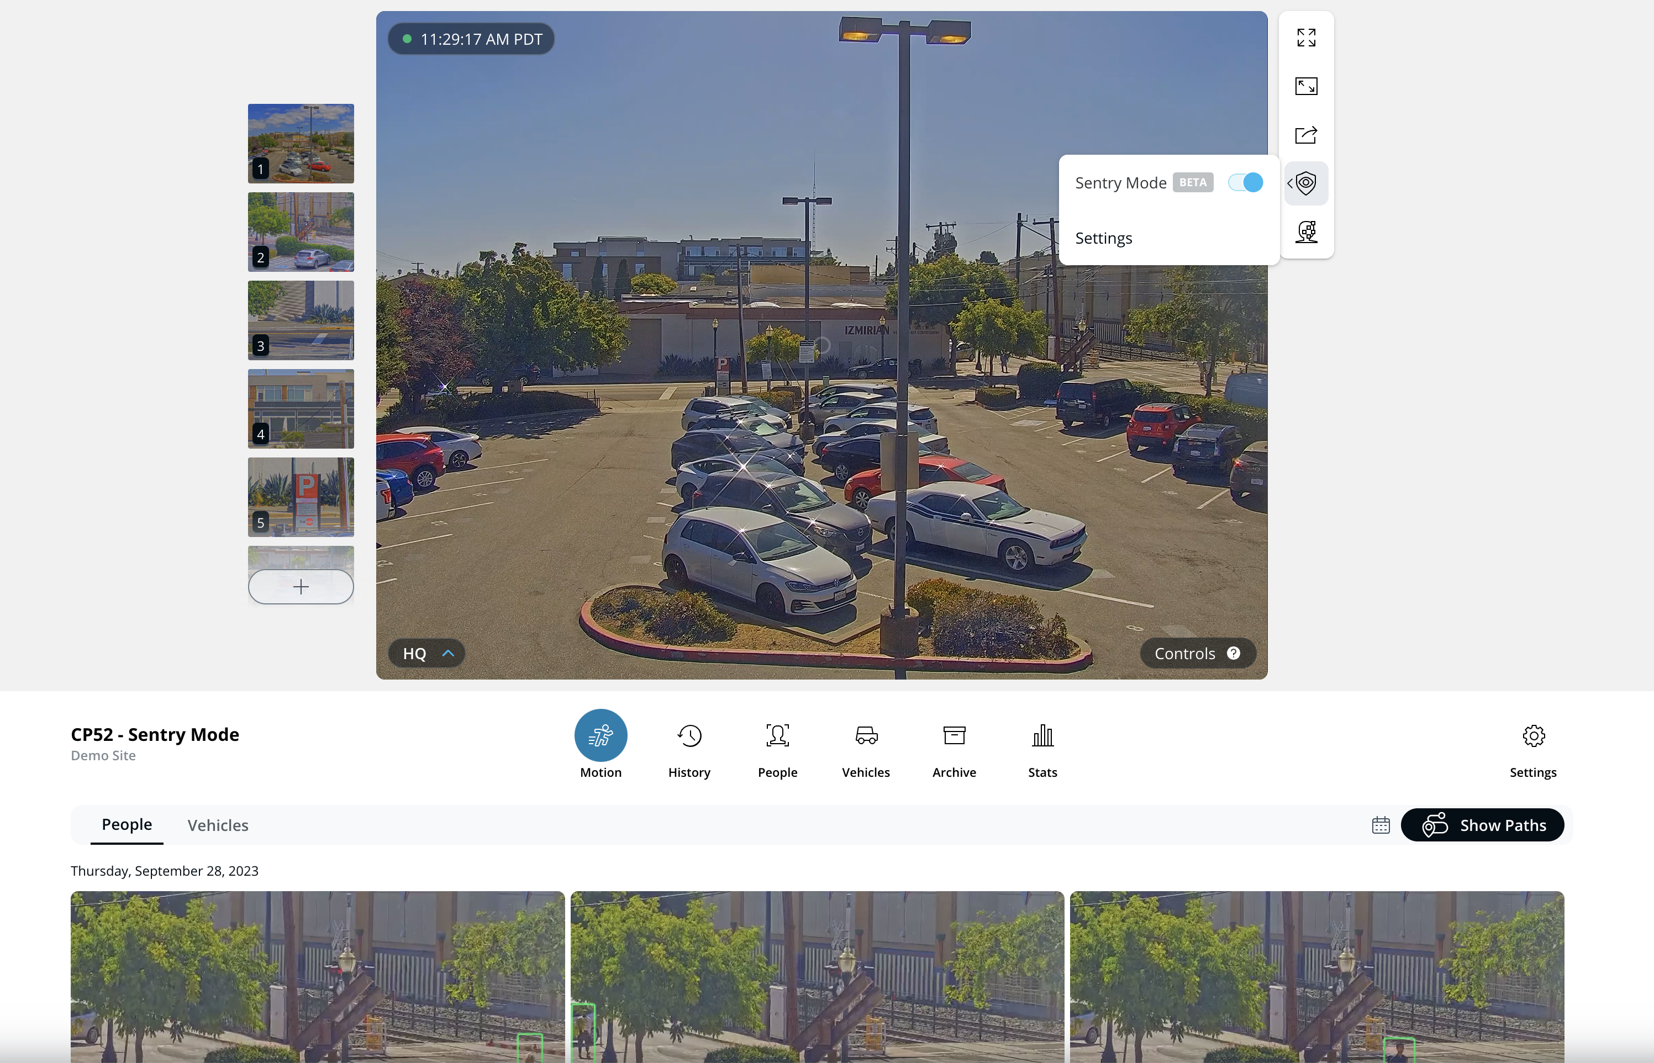Open the Motion search view
1654x1063 pixels.
tap(601, 736)
